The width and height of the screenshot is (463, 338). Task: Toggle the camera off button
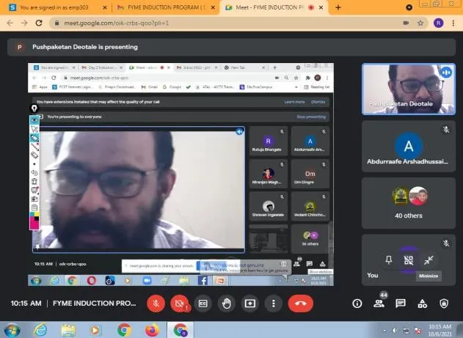click(x=179, y=304)
